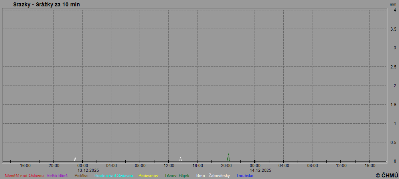Screen dimensions: 399x179
Task: Click the 2.5 value on the y-axis
Action: 393,67
